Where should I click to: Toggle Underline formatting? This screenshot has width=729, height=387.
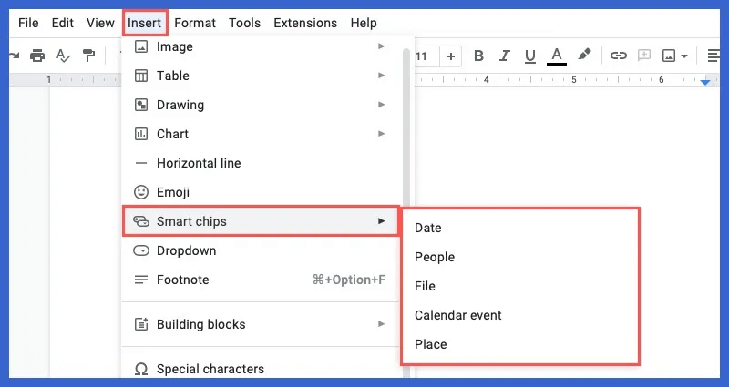[530, 56]
